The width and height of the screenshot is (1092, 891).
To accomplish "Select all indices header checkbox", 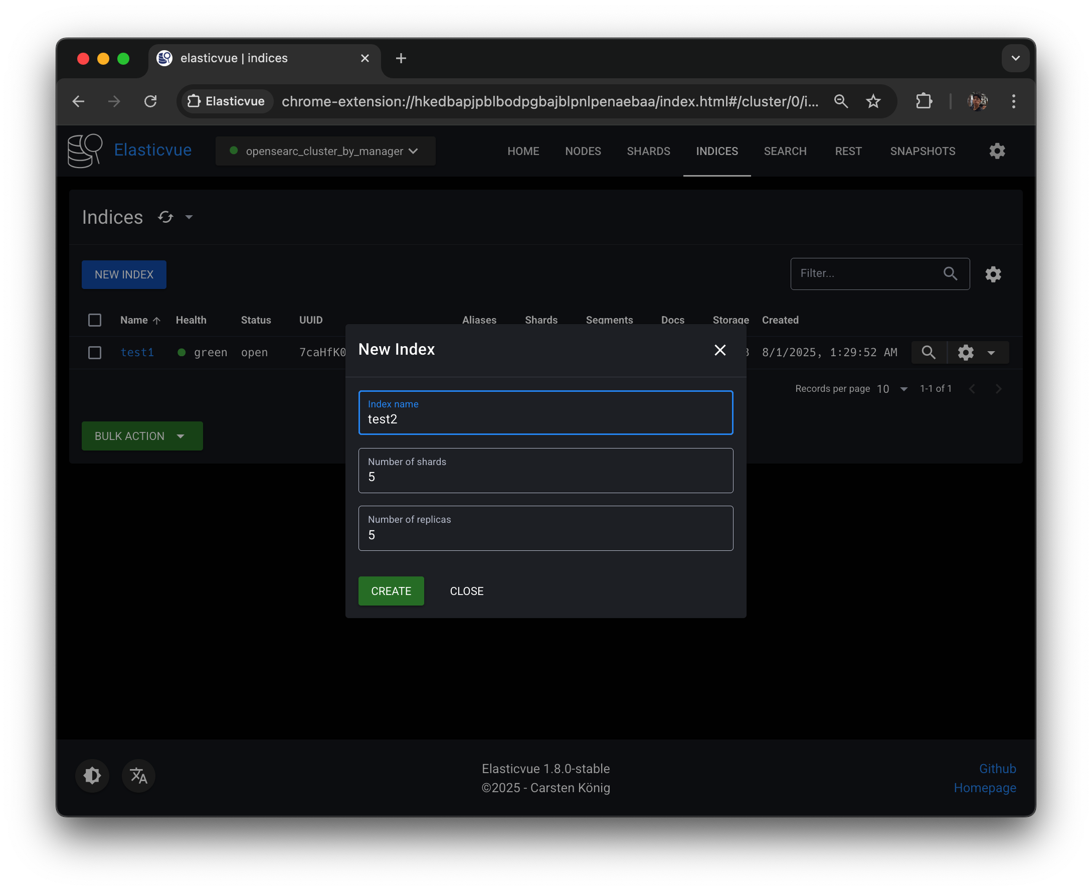I will pos(95,320).
